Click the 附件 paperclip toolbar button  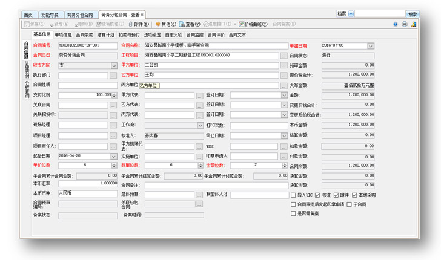pyautogui.click(x=139, y=24)
